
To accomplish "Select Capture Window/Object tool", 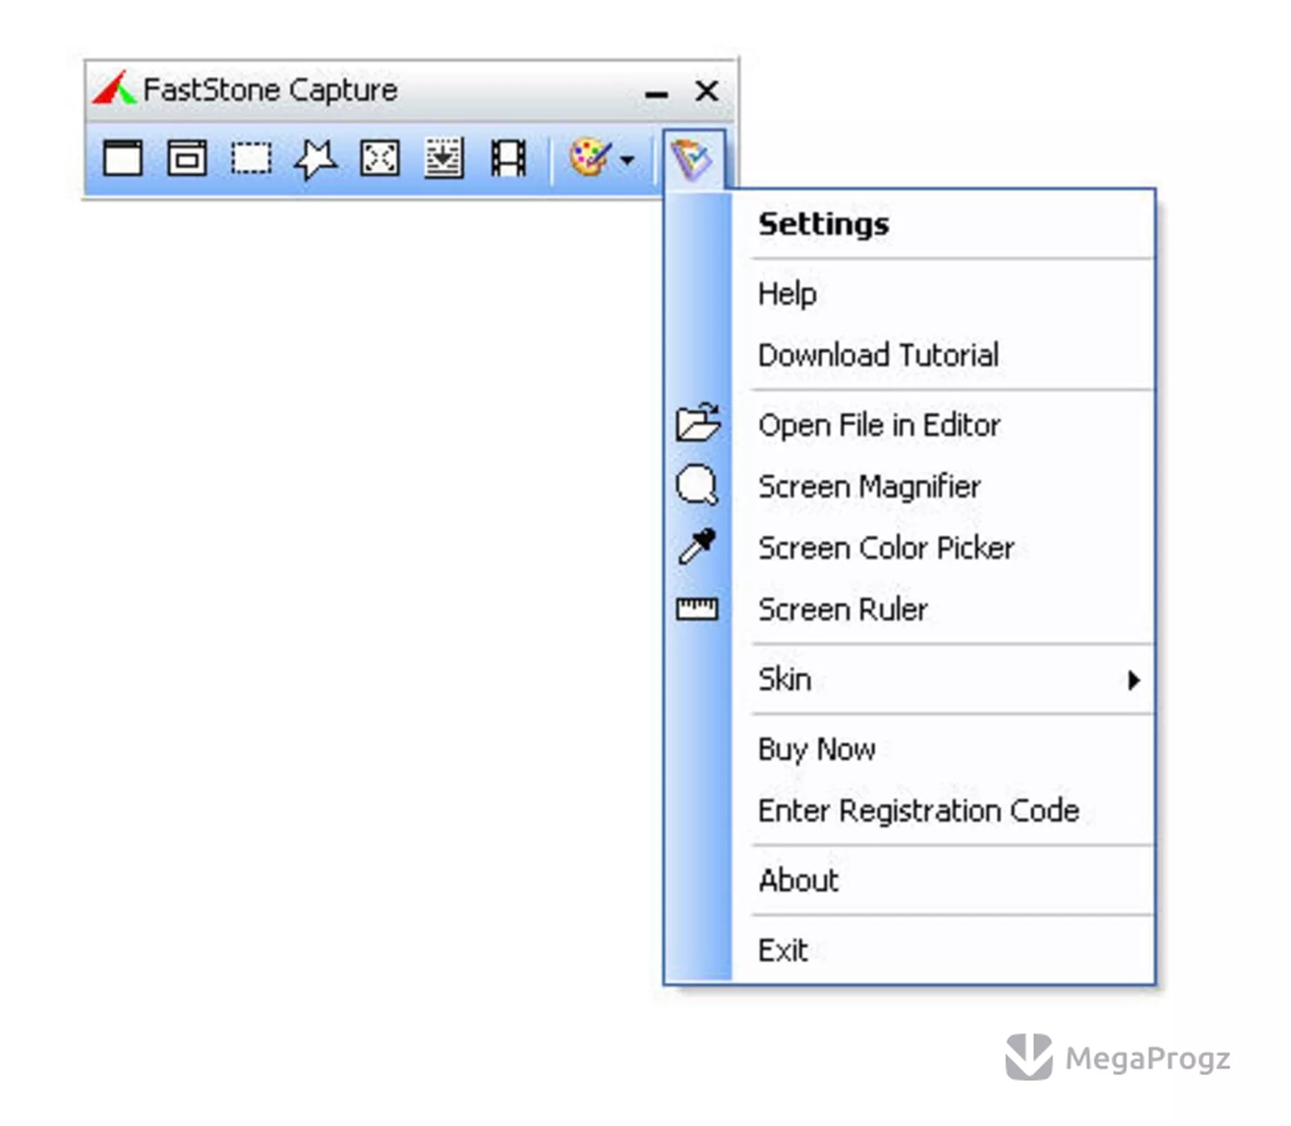I will click(x=187, y=159).
